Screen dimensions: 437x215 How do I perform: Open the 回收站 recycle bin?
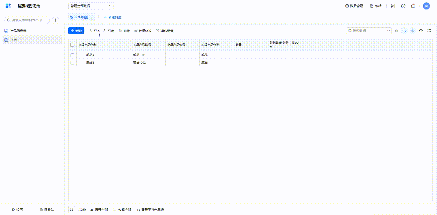[x=47, y=210]
